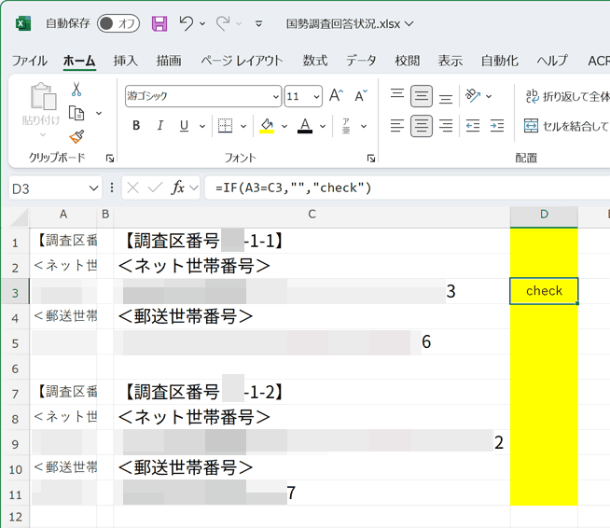Open the font size dropdown
Screen dimensions: 610x528
(316, 97)
